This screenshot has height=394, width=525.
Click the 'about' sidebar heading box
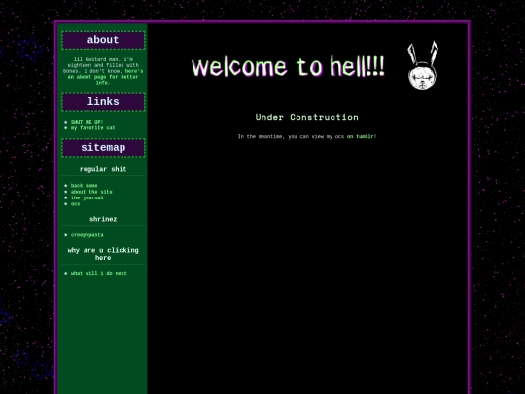103,40
